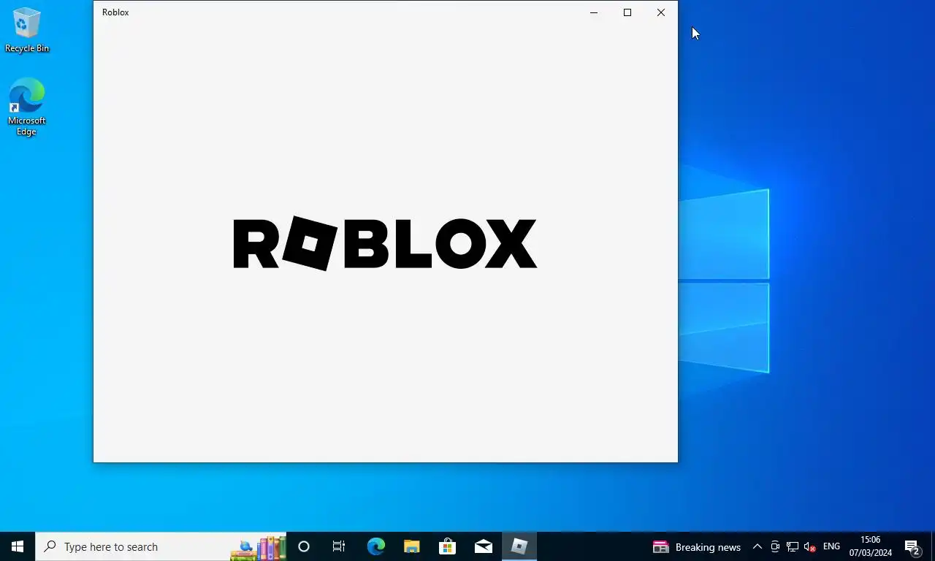Open network status tray icon
The image size is (935, 561).
(793, 546)
